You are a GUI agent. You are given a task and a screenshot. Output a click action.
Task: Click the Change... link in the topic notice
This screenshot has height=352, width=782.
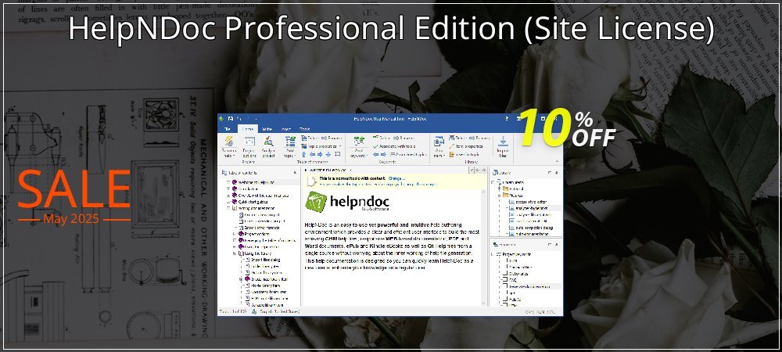pyautogui.click(x=396, y=178)
